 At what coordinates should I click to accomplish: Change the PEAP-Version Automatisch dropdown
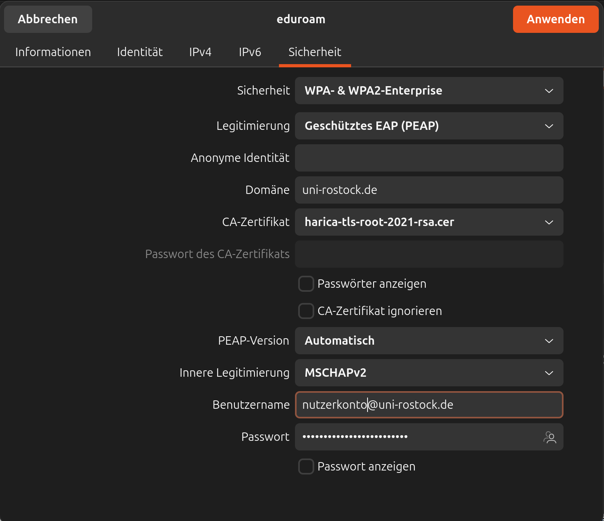click(x=429, y=341)
